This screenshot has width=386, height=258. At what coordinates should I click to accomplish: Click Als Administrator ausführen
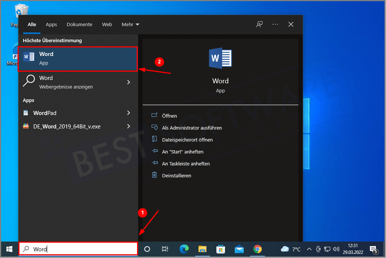pos(192,128)
